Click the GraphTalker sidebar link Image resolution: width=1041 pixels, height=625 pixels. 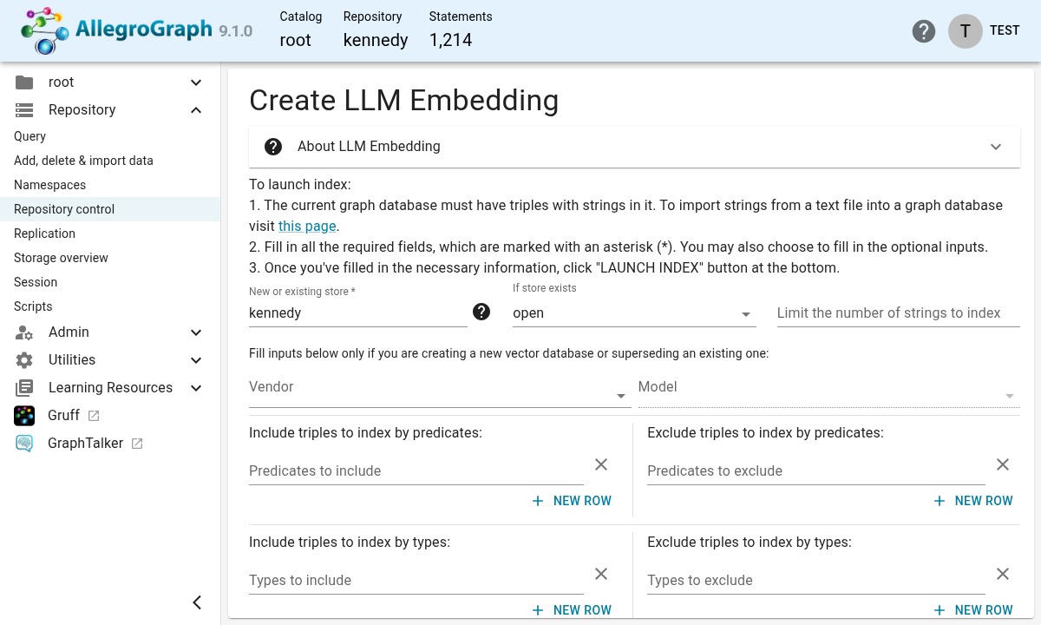pos(86,444)
